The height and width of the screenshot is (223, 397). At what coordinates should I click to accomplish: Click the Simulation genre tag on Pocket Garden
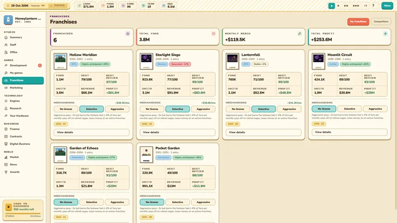point(163,158)
